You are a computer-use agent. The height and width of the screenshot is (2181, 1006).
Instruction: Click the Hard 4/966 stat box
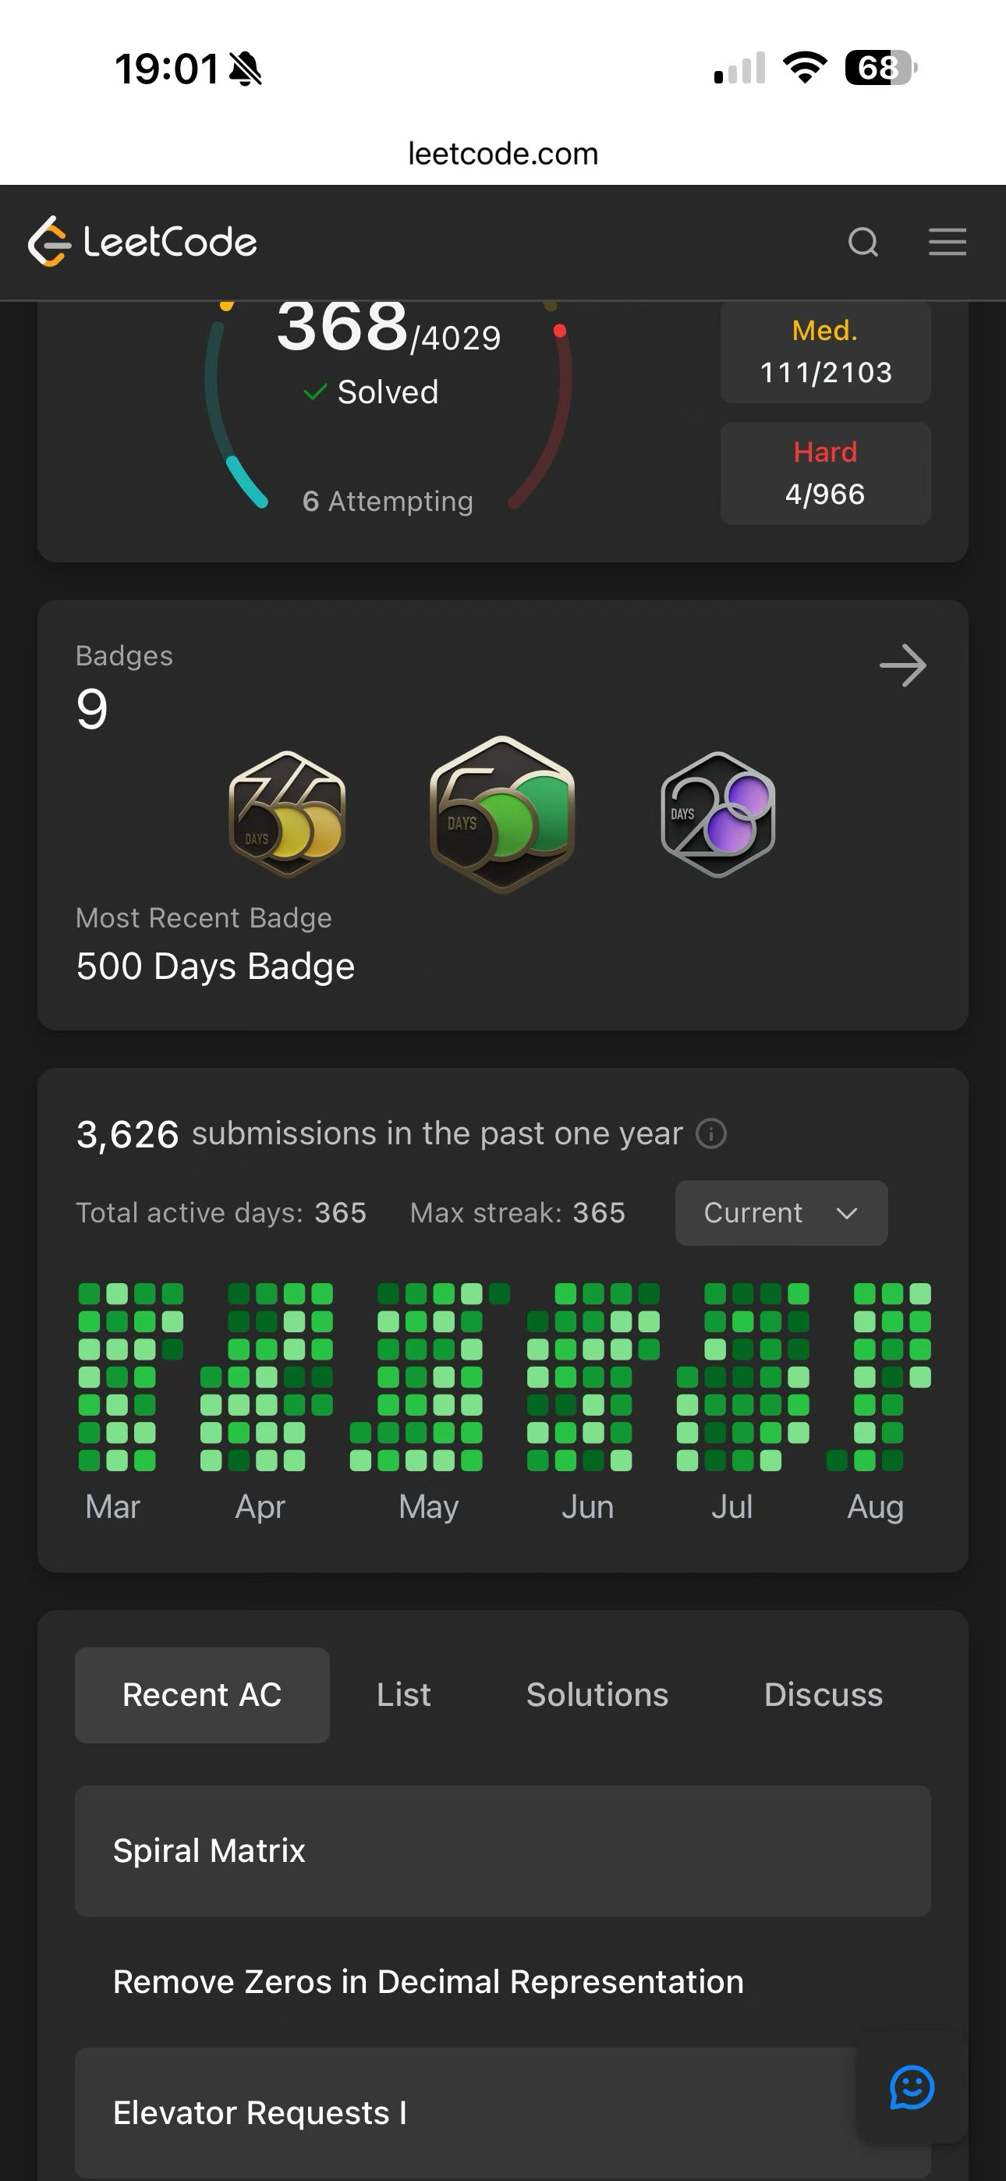(826, 473)
